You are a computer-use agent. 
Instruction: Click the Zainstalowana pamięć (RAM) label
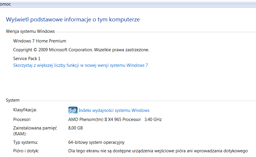point(35,131)
